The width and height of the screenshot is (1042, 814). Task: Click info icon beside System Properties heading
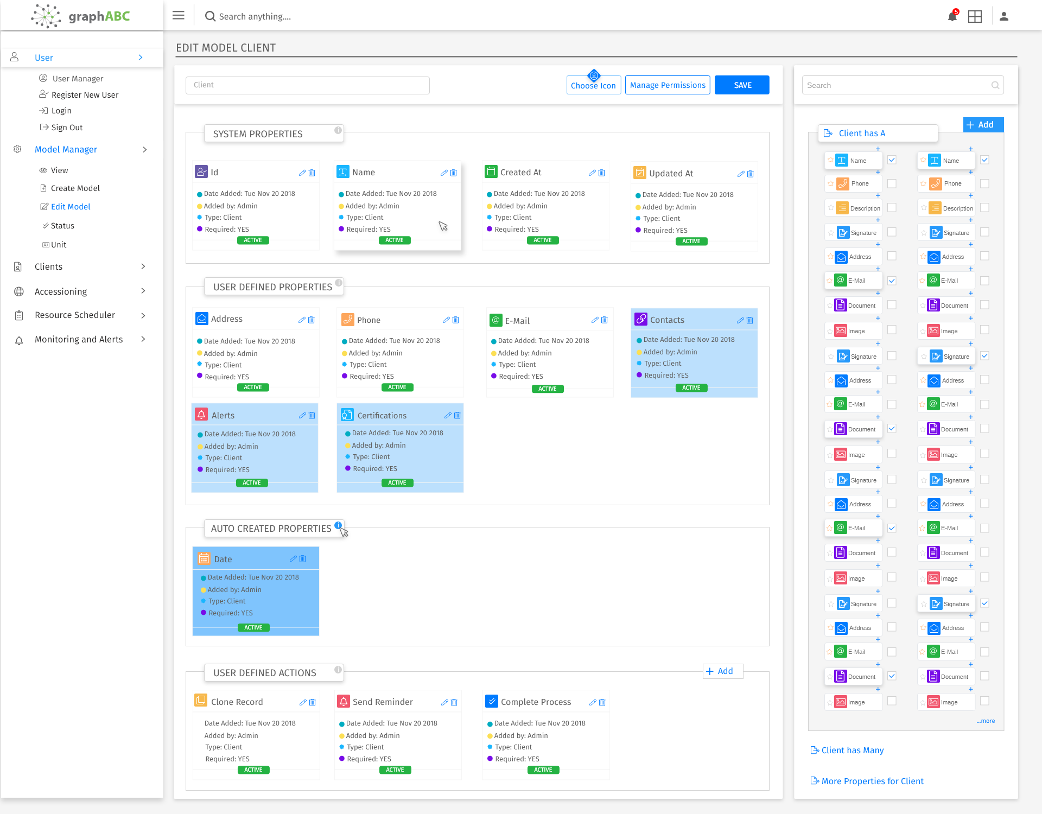pos(338,130)
